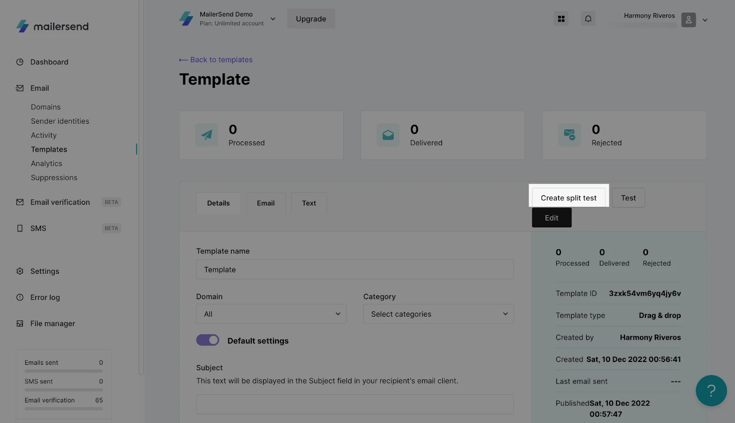The height and width of the screenshot is (423, 735).
Task: Open Settings in the sidebar
Action: (45, 271)
